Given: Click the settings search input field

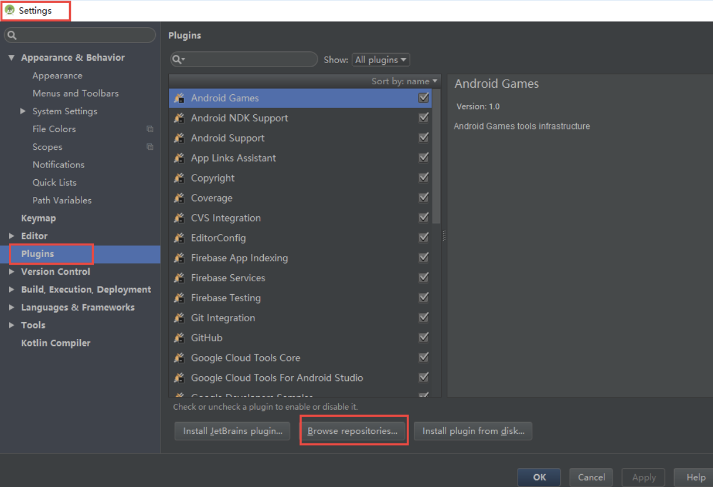Looking at the screenshot, I should (80, 35).
